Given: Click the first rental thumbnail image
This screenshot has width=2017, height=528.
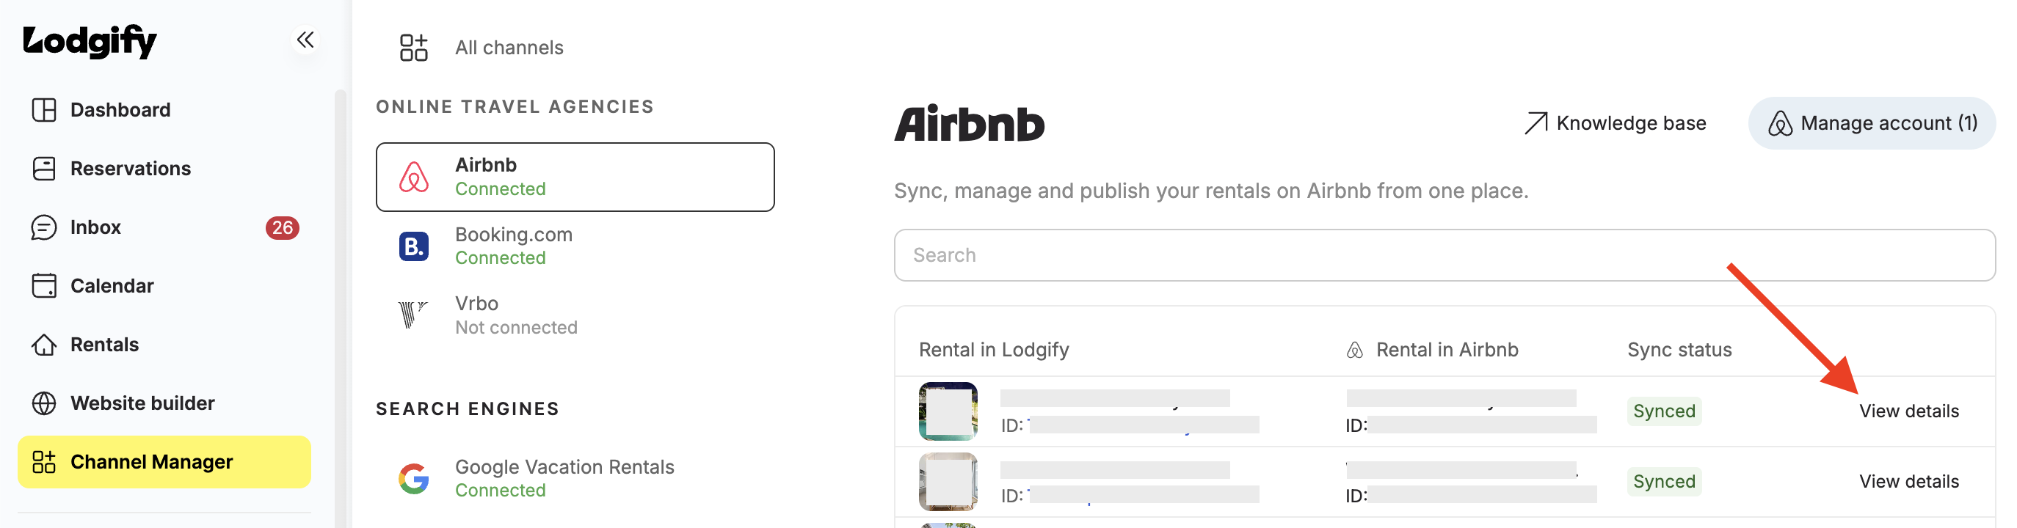Looking at the screenshot, I should click(948, 411).
